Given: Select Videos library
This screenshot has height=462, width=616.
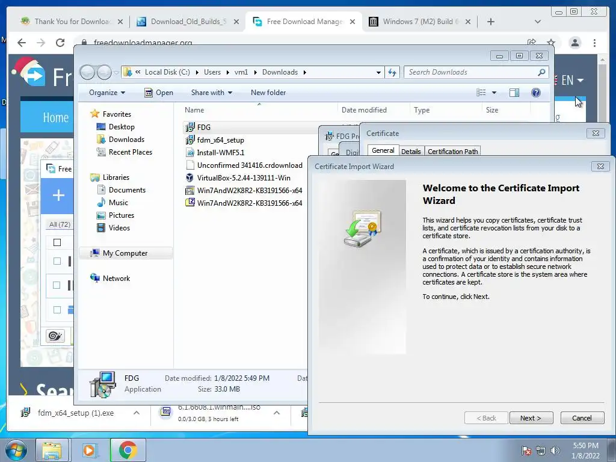Looking at the screenshot, I should pyautogui.click(x=119, y=227).
